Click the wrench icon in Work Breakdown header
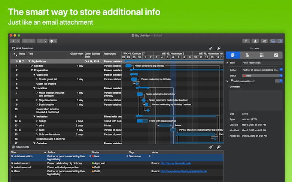The width and height of the screenshot is (292, 182). [219, 48]
